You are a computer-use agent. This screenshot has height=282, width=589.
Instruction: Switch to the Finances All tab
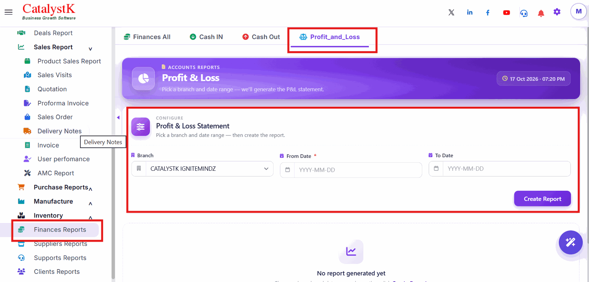coord(147,37)
